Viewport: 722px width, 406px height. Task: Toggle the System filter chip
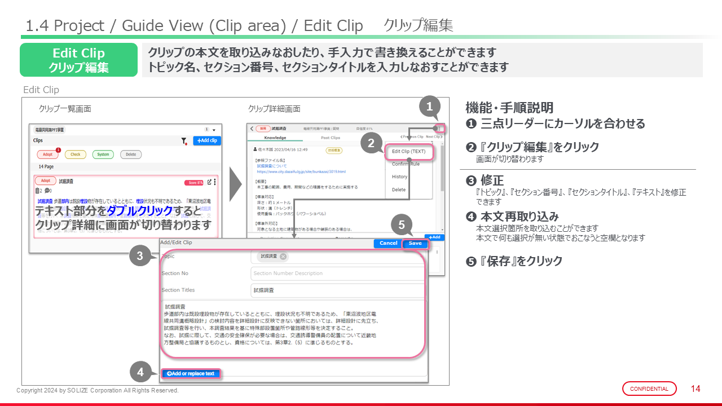tap(103, 155)
